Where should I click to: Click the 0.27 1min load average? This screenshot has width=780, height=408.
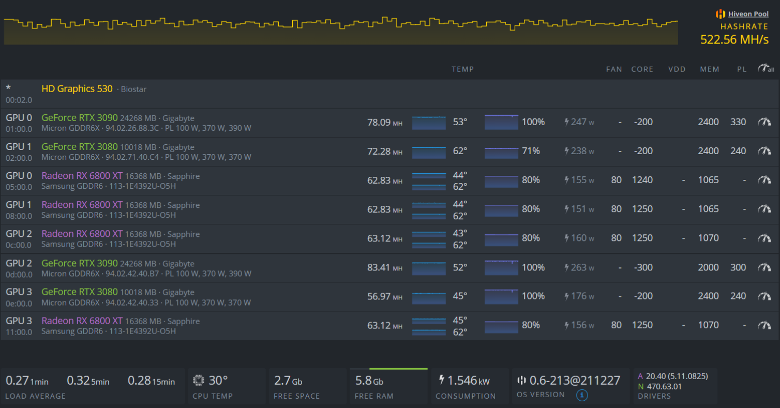27,381
